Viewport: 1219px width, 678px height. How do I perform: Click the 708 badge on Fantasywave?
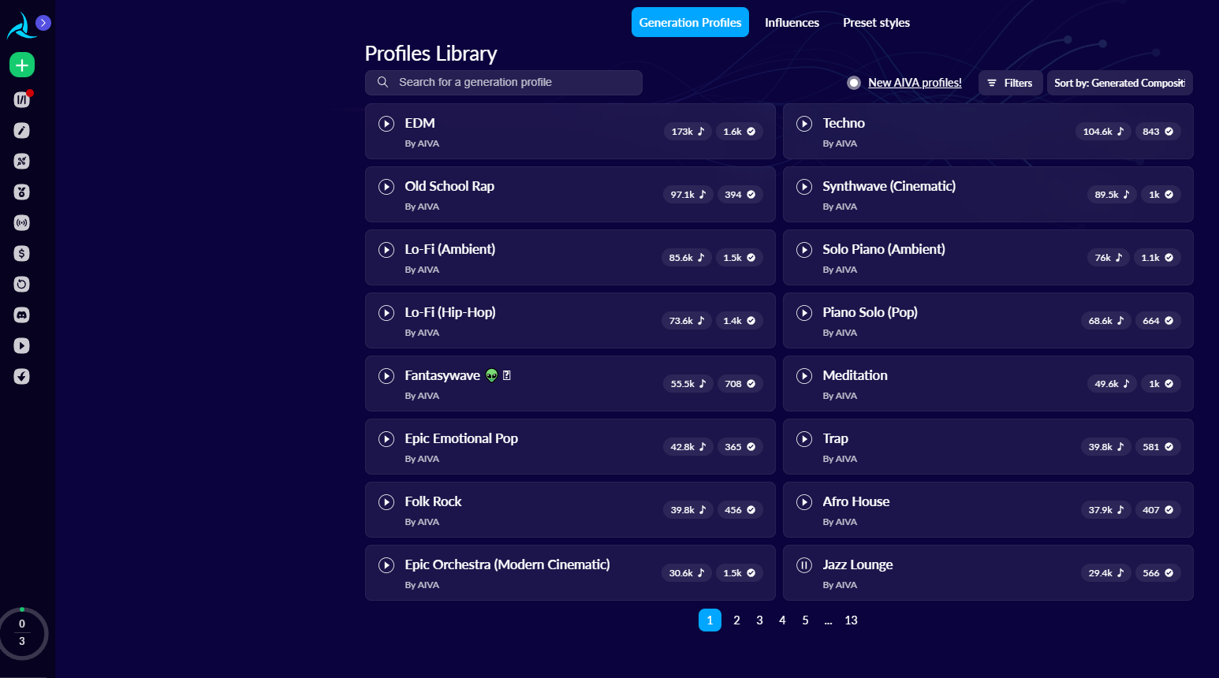pyautogui.click(x=740, y=384)
